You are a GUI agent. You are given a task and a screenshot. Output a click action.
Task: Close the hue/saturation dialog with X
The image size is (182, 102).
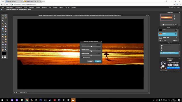101,42
